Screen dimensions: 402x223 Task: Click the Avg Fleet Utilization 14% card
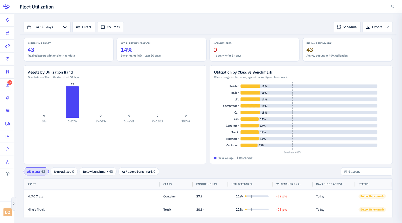(x=161, y=50)
